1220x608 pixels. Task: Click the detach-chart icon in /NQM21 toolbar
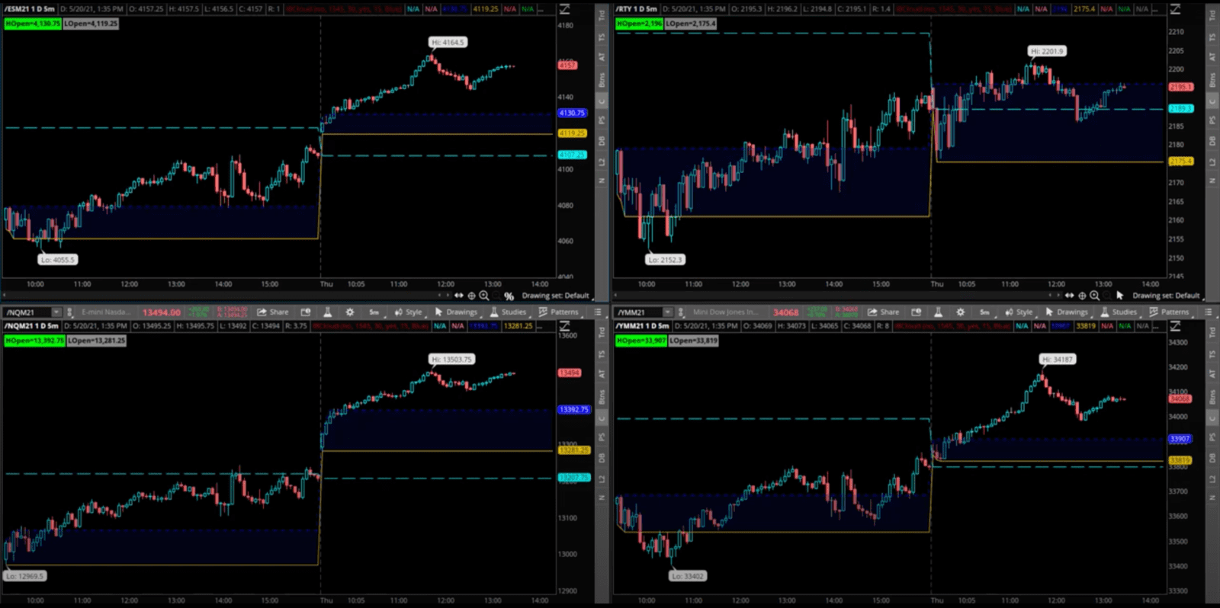[x=306, y=312]
